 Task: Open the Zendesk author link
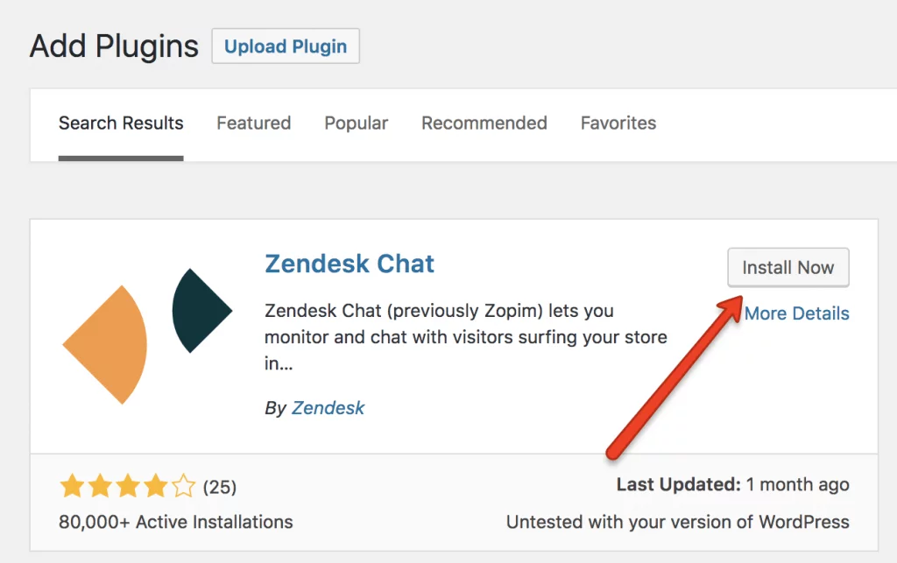pyautogui.click(x=328, y=408)
